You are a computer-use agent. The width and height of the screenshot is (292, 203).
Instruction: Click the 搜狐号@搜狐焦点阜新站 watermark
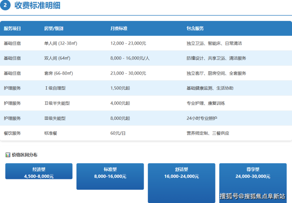pos(253,196)
